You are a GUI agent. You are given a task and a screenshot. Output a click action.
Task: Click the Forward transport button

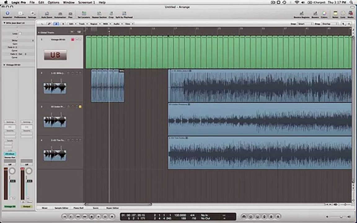(85, 216)
